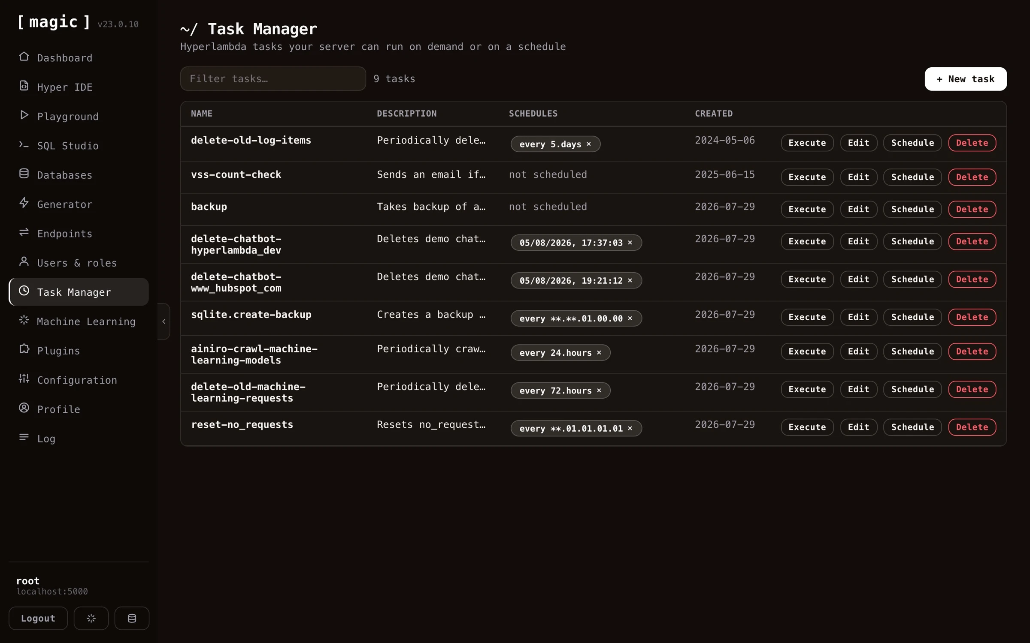This screenshot has height=643, width=1030.
Task: Click the Playground play icon
Action: point(24,115)
